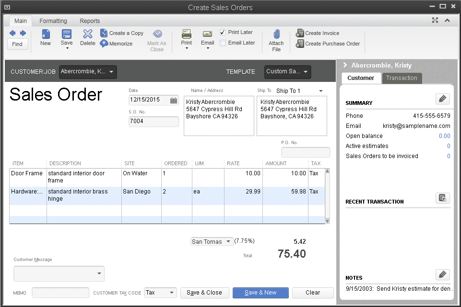Screen dimensions: 461x307
Task: Click the Print printer icon
Action: (x=187, y=34)
